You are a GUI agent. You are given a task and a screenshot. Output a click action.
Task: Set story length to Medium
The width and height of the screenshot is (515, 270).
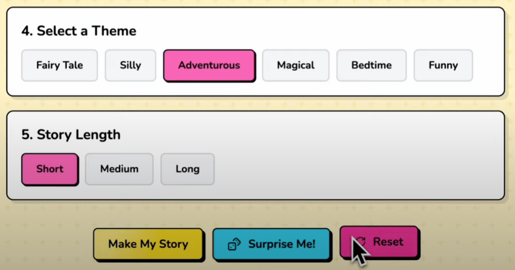pos(119,169)
